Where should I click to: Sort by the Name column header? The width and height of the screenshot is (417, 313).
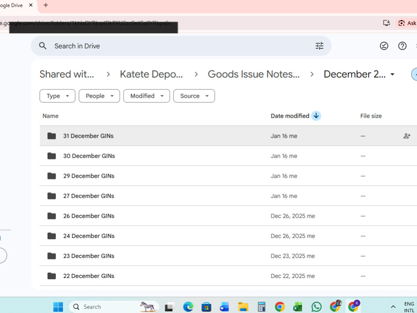[x=50, y=116]
